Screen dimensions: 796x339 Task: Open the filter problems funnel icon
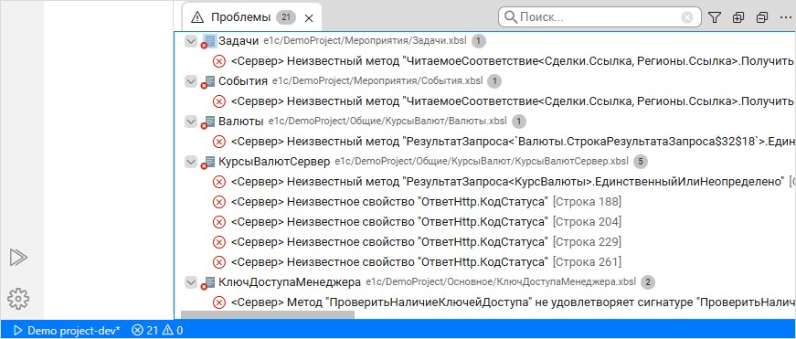point(715,17)
